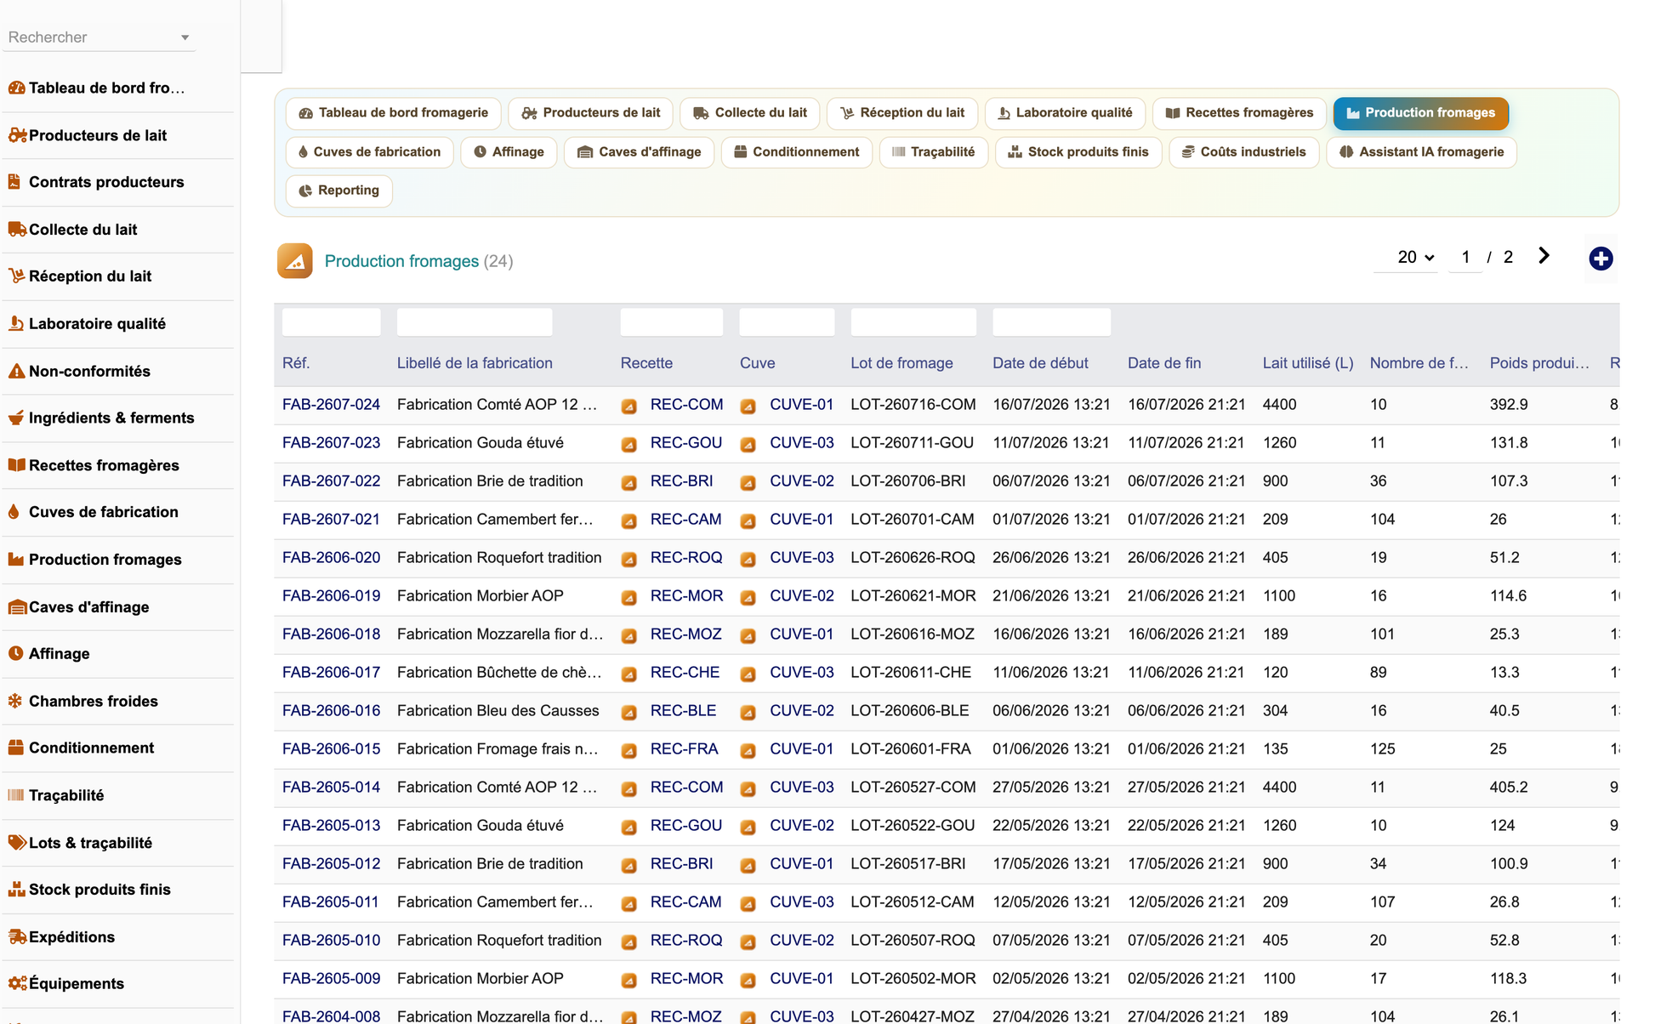
Task: Click the Tableau de bord sidebar icon
Action: point(16,88)
